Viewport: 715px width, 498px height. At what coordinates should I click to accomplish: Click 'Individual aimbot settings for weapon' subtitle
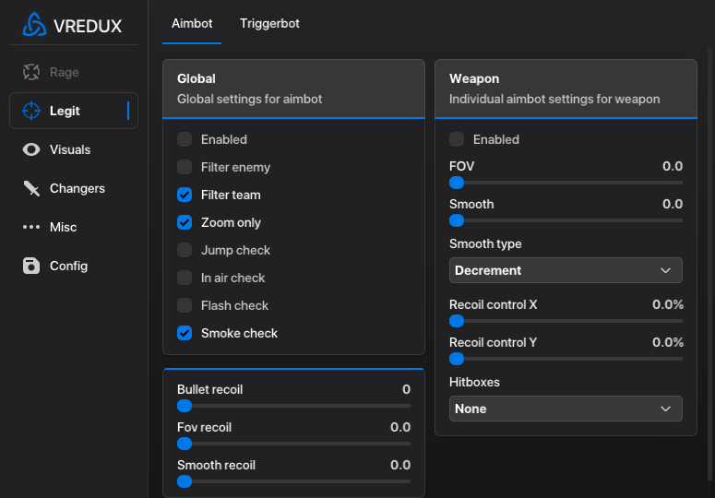554,99
